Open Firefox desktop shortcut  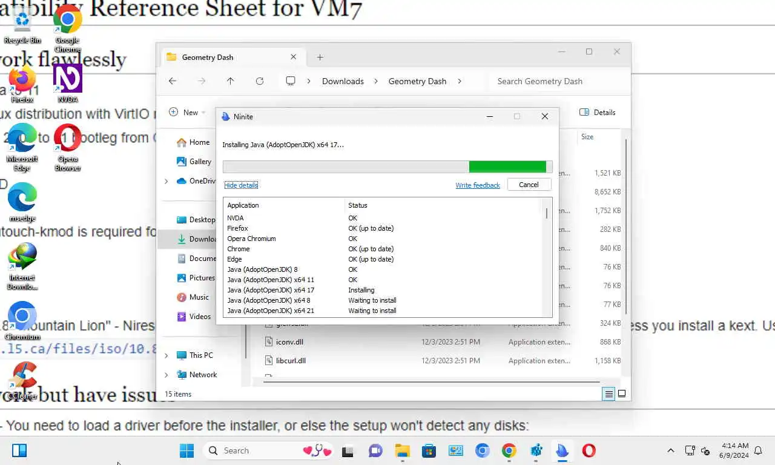[x=22, y=84]
